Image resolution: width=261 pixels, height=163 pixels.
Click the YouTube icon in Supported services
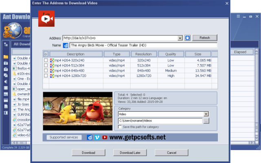(x=105, y=137)
